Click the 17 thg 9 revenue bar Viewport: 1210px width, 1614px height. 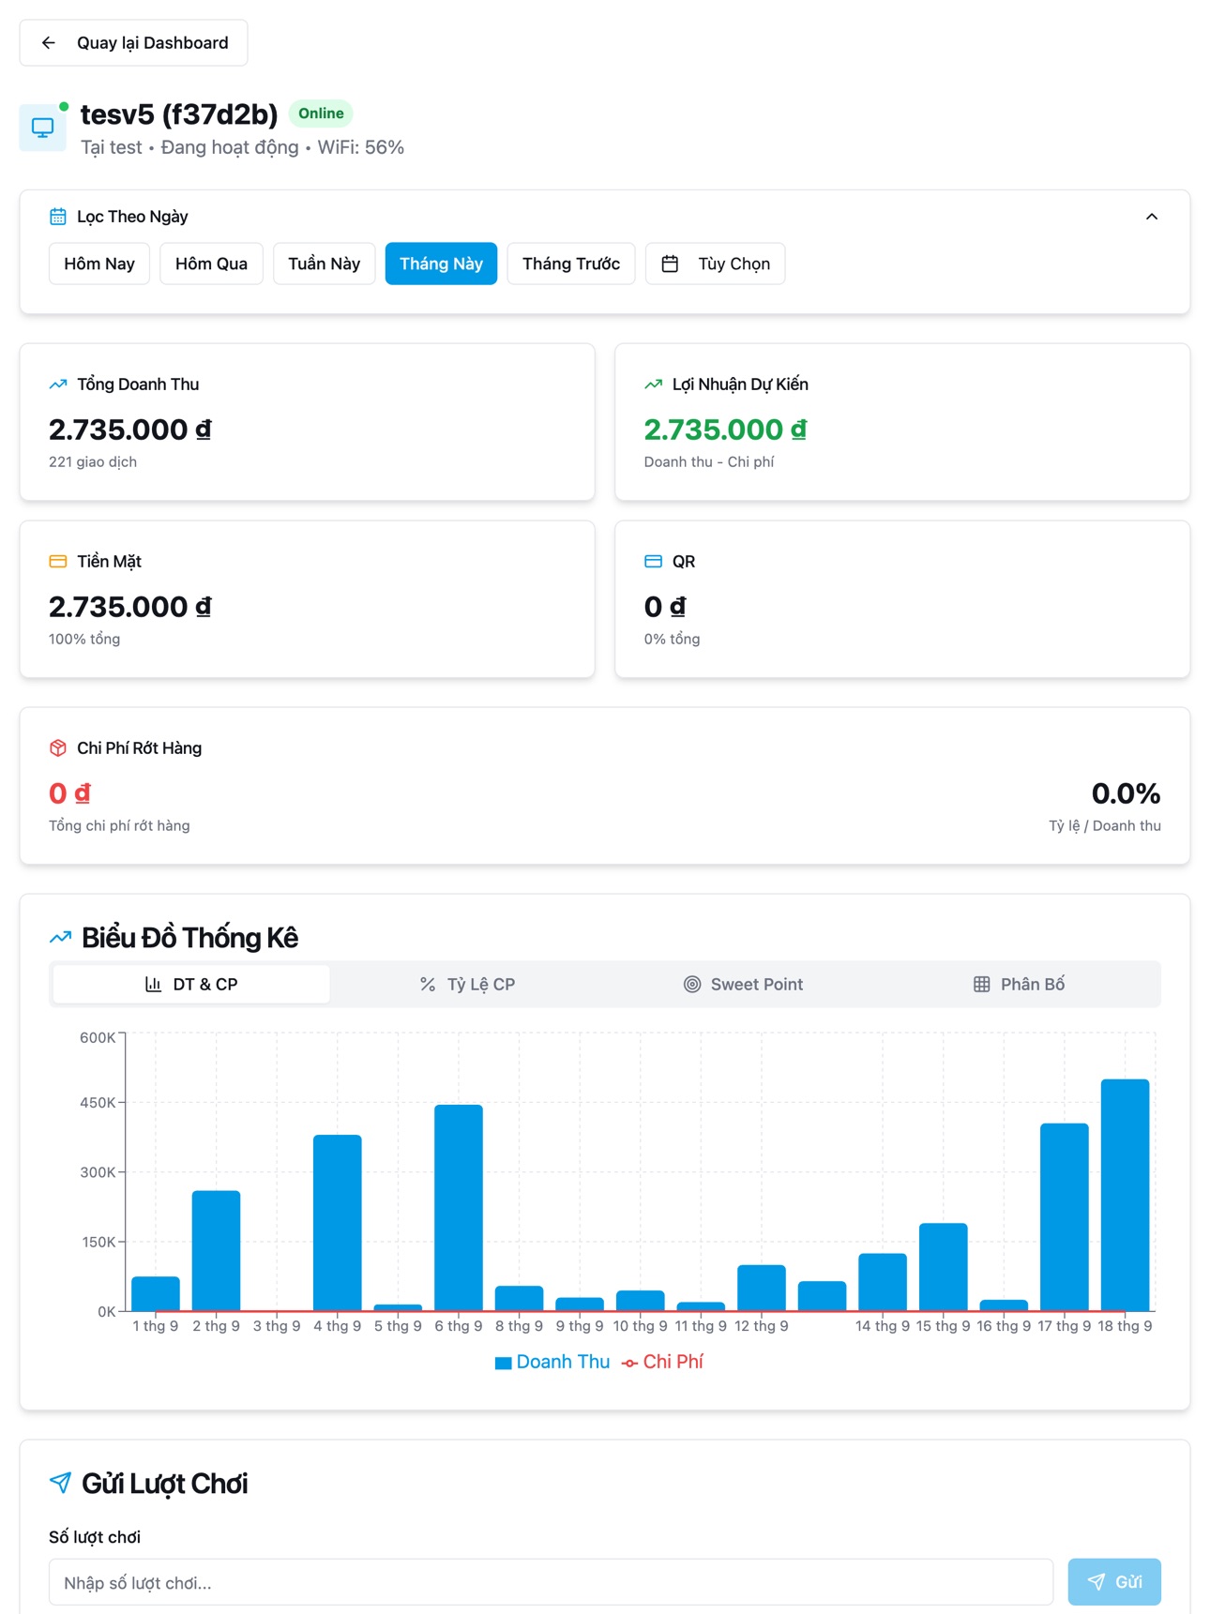[1065, 1217]
